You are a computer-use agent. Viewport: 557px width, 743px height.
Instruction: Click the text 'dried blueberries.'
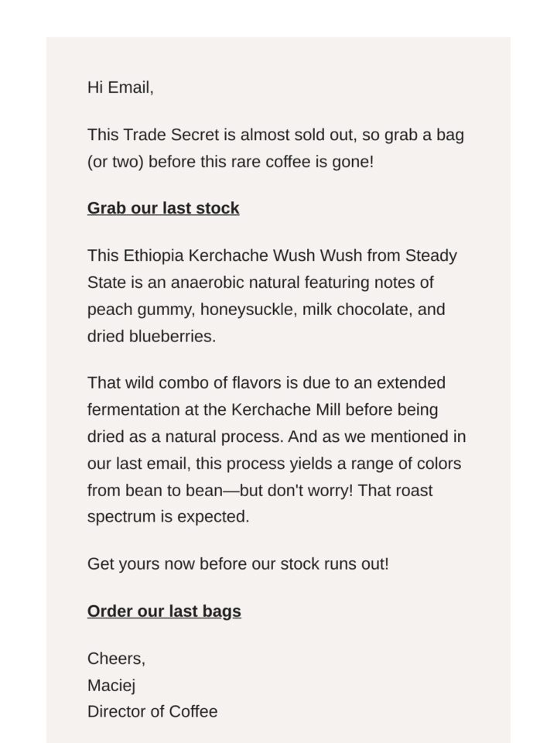(152, 336)
